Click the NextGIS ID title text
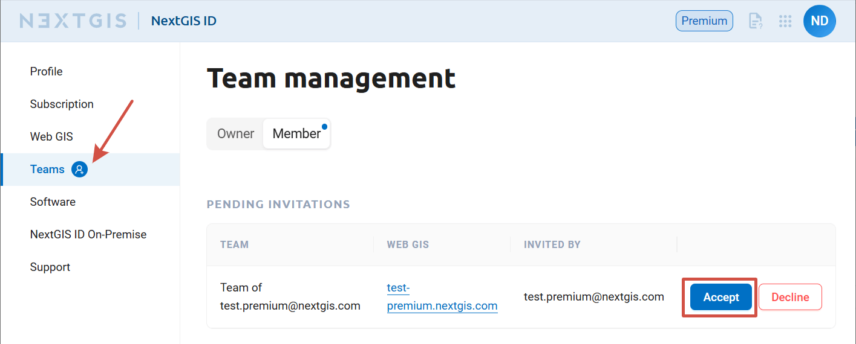856x344 pixels. (184, 21)
